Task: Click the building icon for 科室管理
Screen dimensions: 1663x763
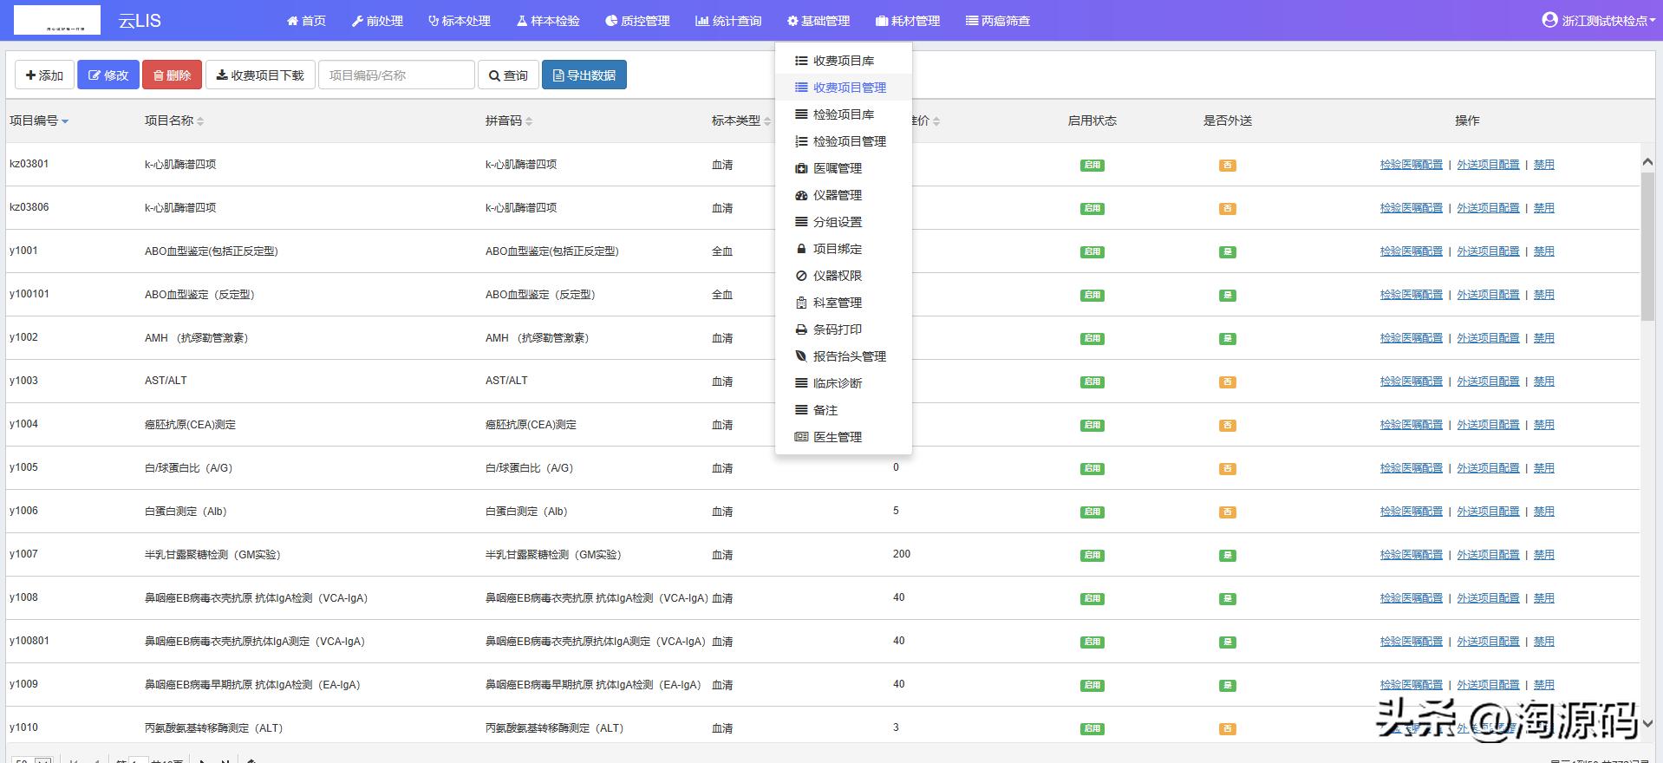Action: tap(801, 303)
